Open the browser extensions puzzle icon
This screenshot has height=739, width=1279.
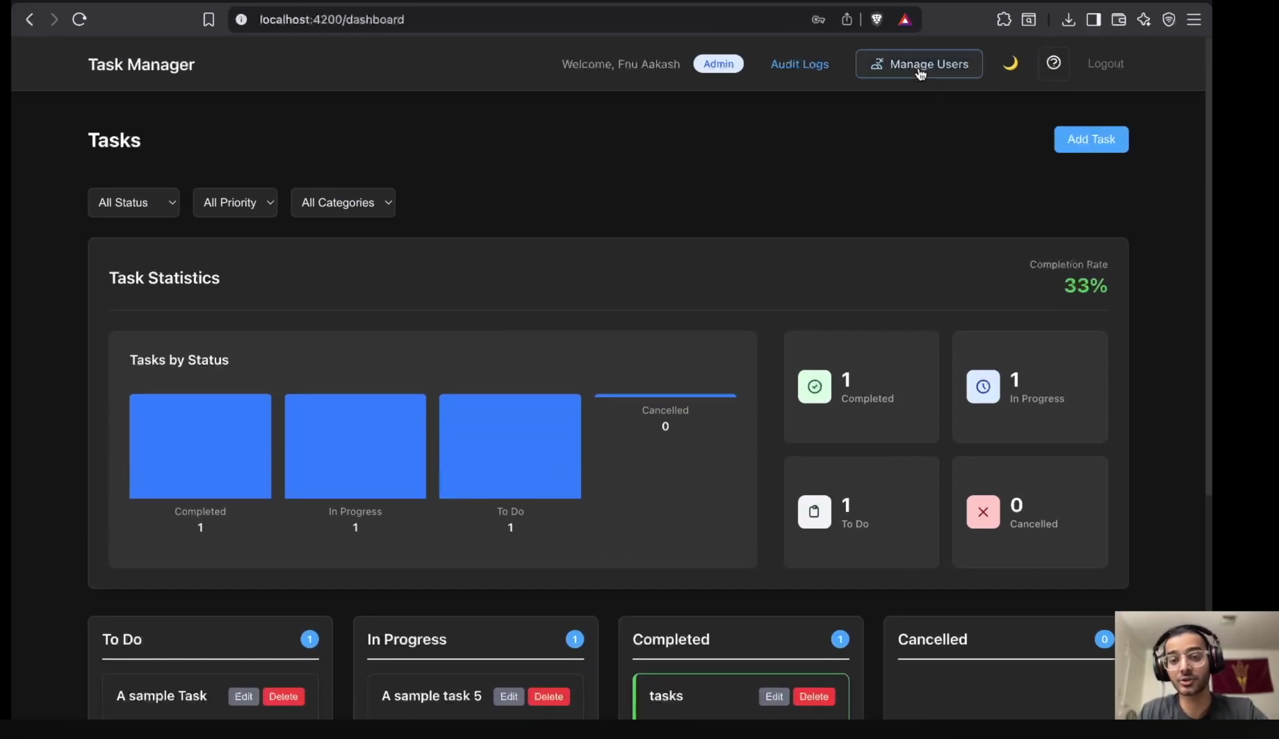click(x=1003, y=19)
